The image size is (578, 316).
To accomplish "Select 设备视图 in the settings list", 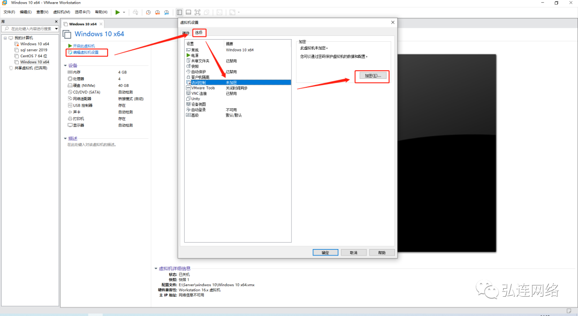I will tap(238, 104).
